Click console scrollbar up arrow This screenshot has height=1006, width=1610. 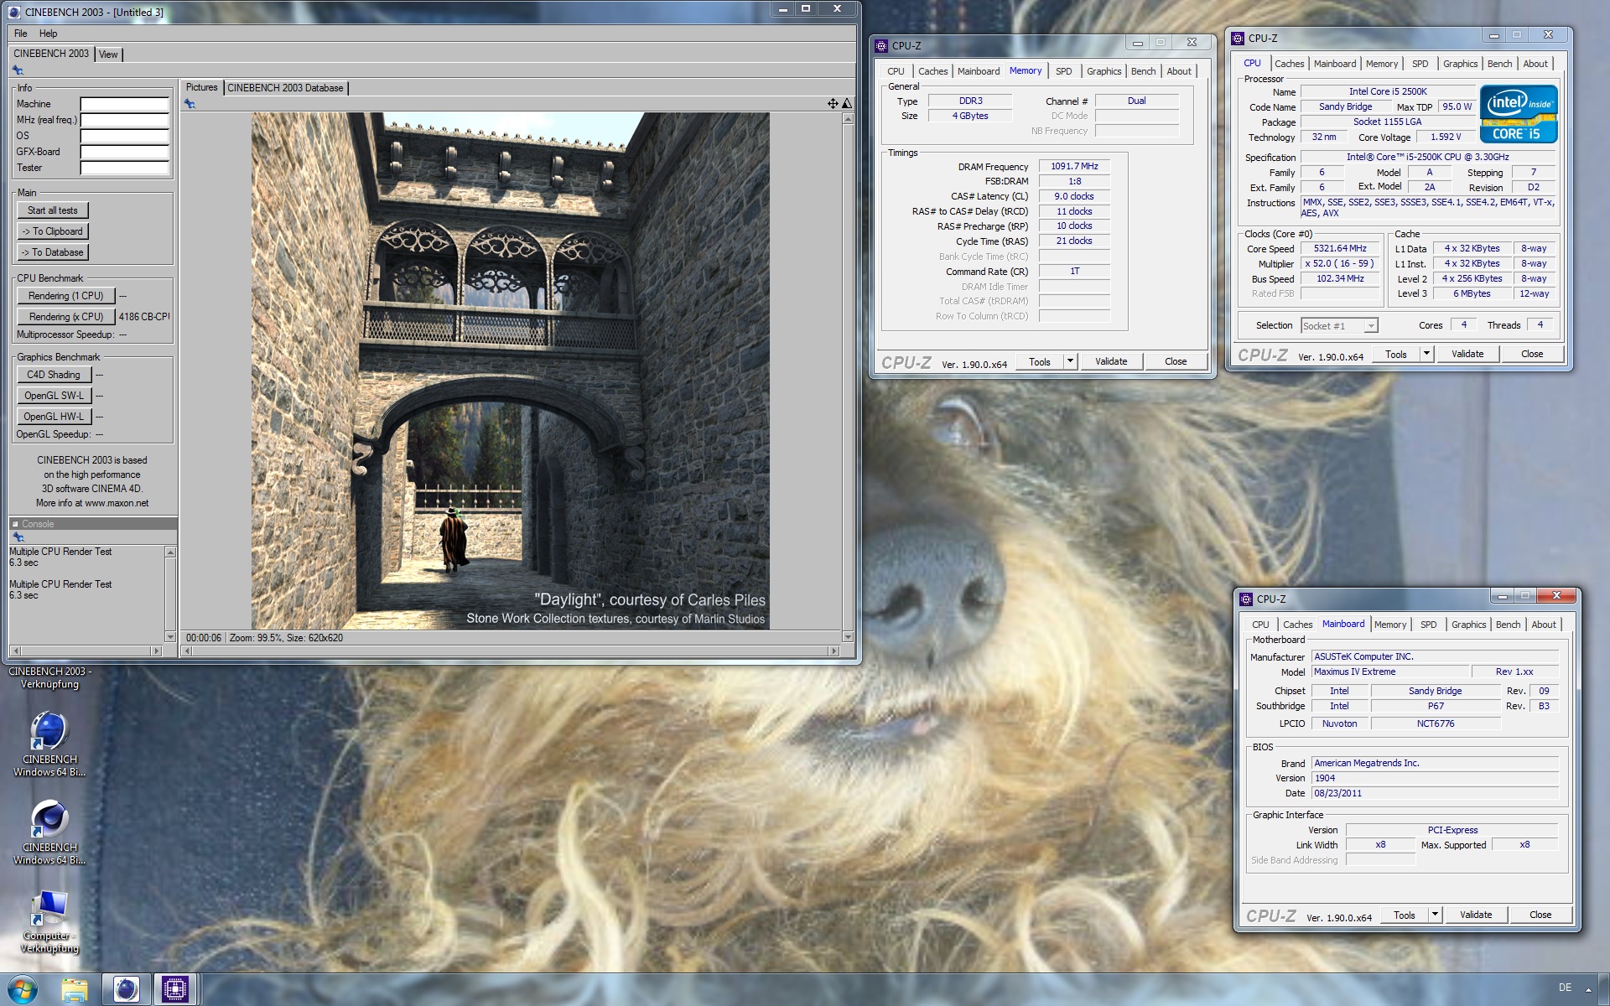(170, 552)
